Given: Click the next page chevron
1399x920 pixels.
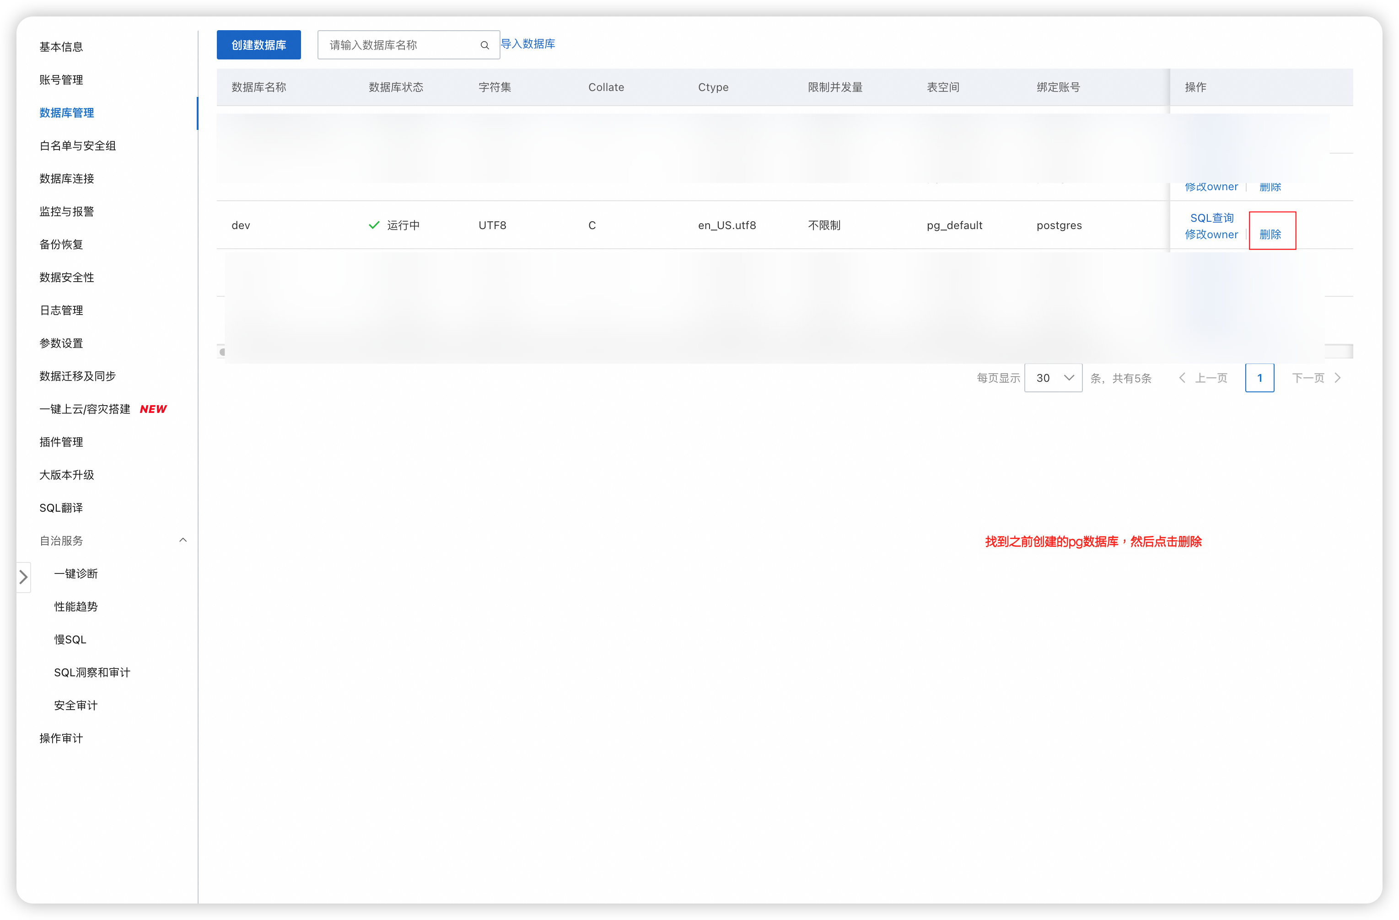Looking at the screenshot, I should point(1337,378).
